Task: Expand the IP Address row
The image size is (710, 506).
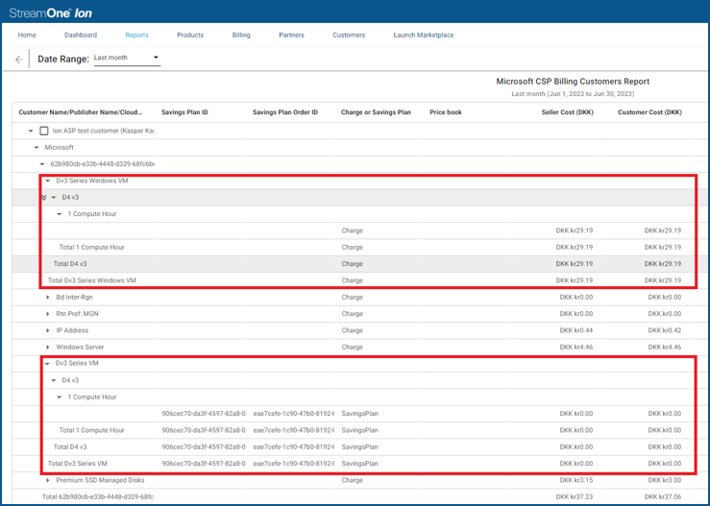Action: coord(48,330)
